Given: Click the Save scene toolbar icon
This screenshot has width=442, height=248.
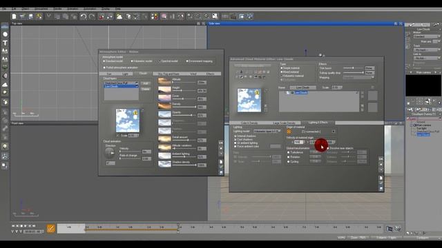Looking at the screenshot, I should click(30, 17).
